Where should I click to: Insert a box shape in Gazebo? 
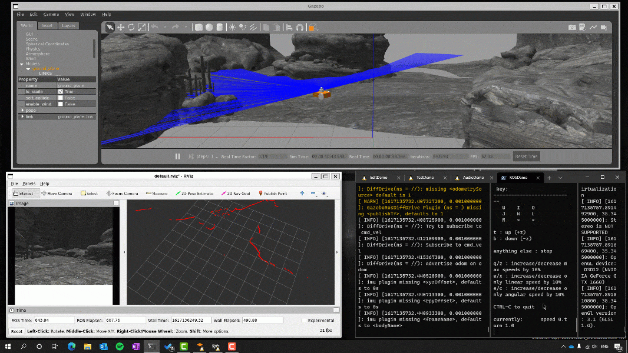tap(199, 27)
